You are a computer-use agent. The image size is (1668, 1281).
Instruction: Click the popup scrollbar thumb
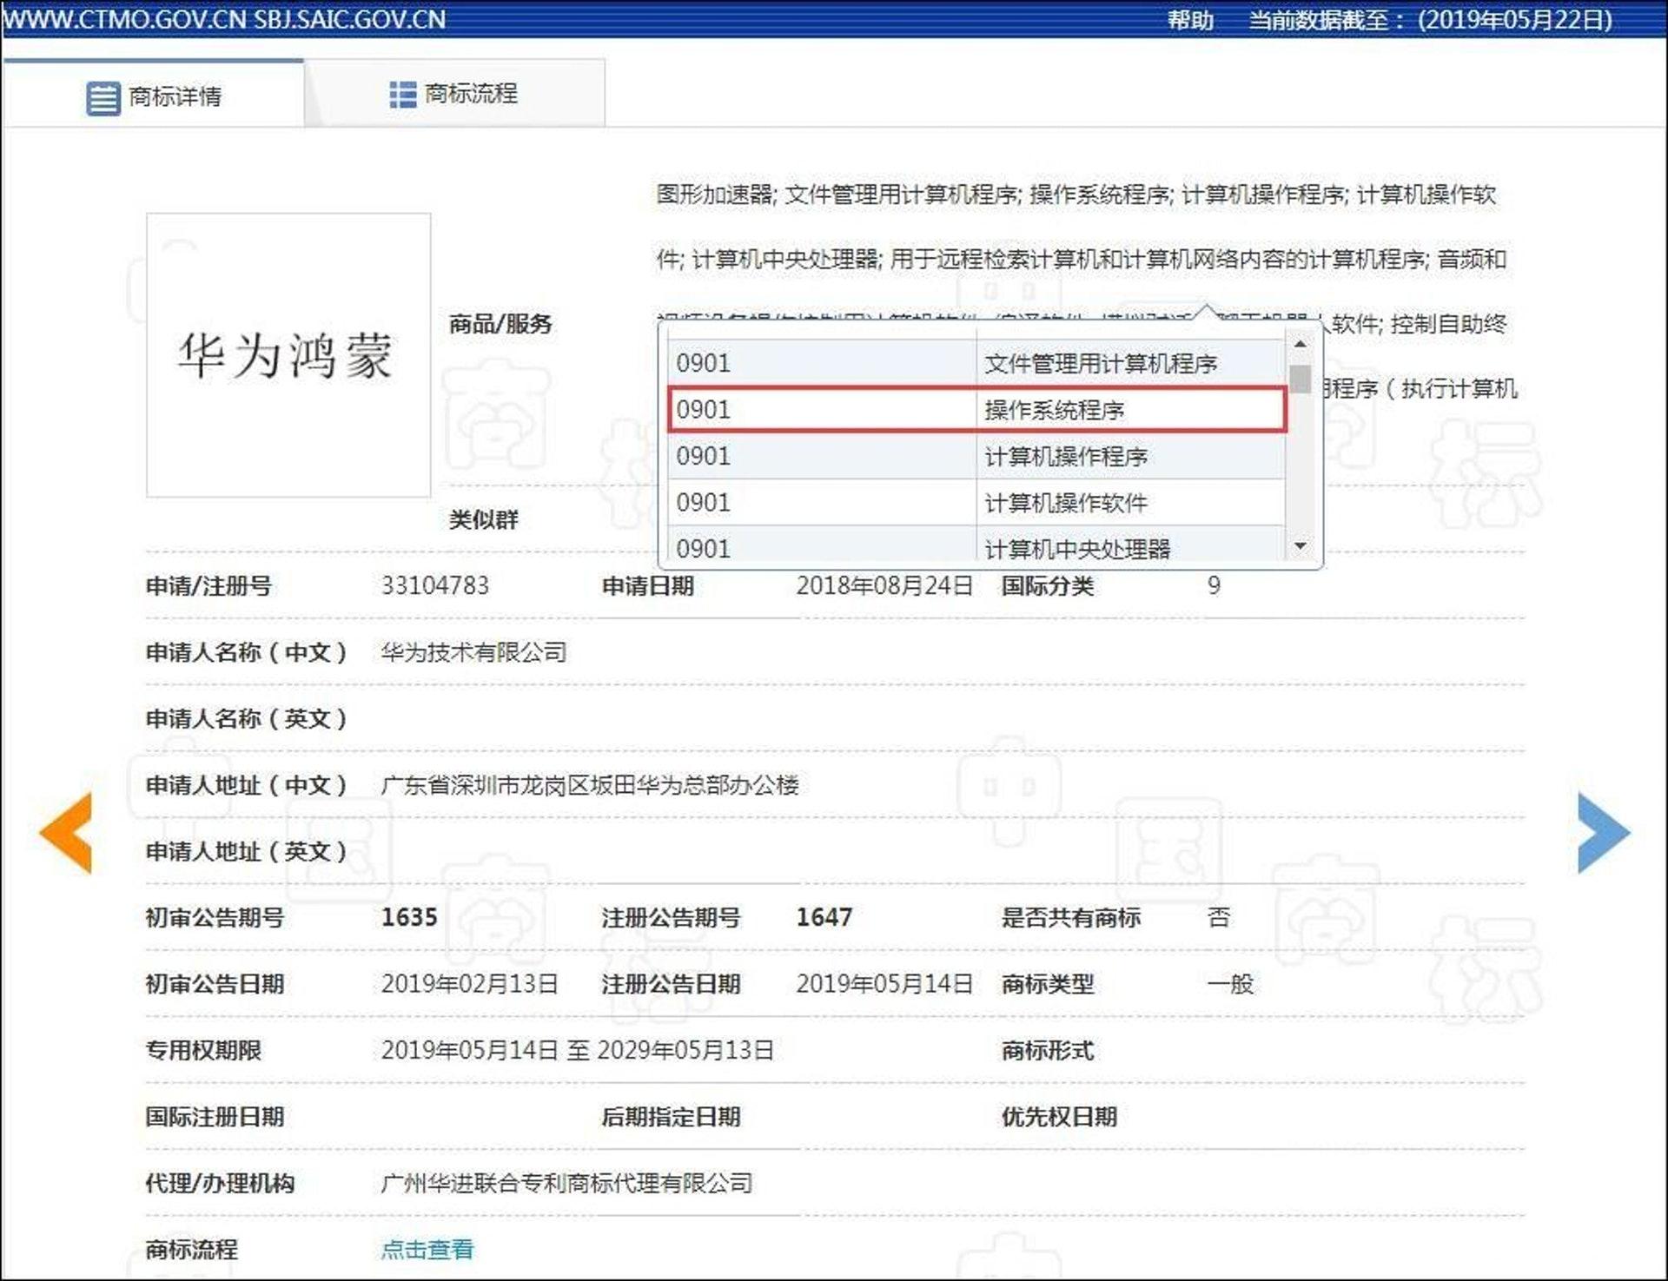coord(1300,379)
